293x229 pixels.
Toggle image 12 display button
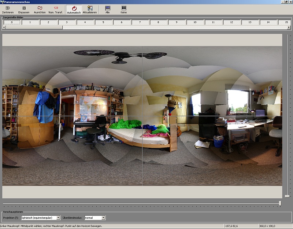tap(231, 22)
